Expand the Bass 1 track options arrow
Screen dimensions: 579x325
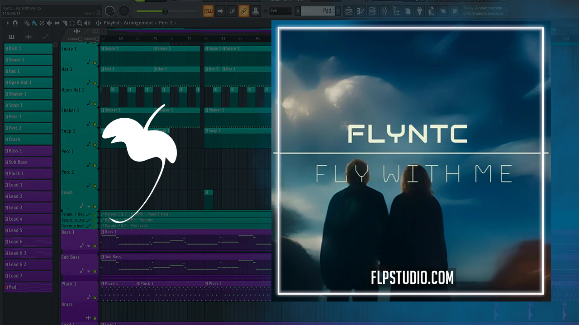coord(89,246)
